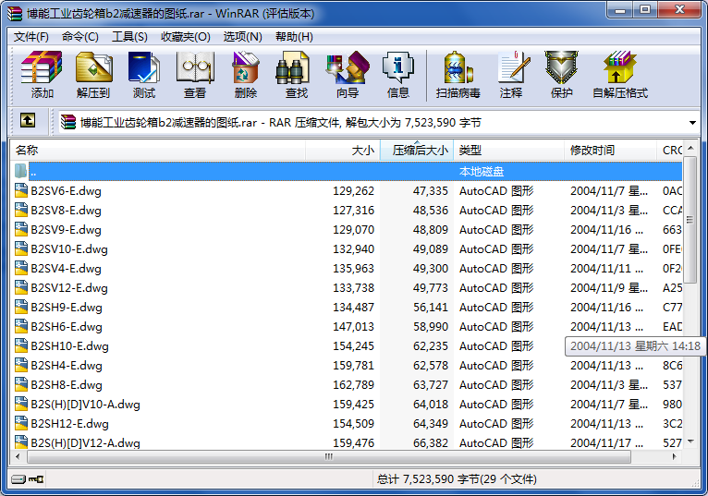Click the file icon of B2S(H)[D]V10-A.dwg
708x496 pixels.
pyautogui.click(x=20, y=404)
